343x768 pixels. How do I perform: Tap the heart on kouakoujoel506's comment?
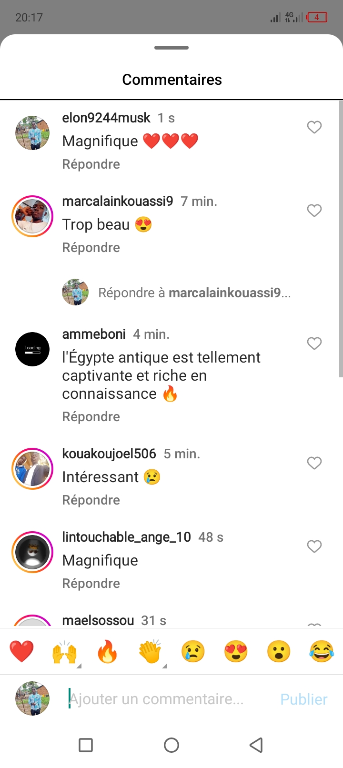[314, 463]
